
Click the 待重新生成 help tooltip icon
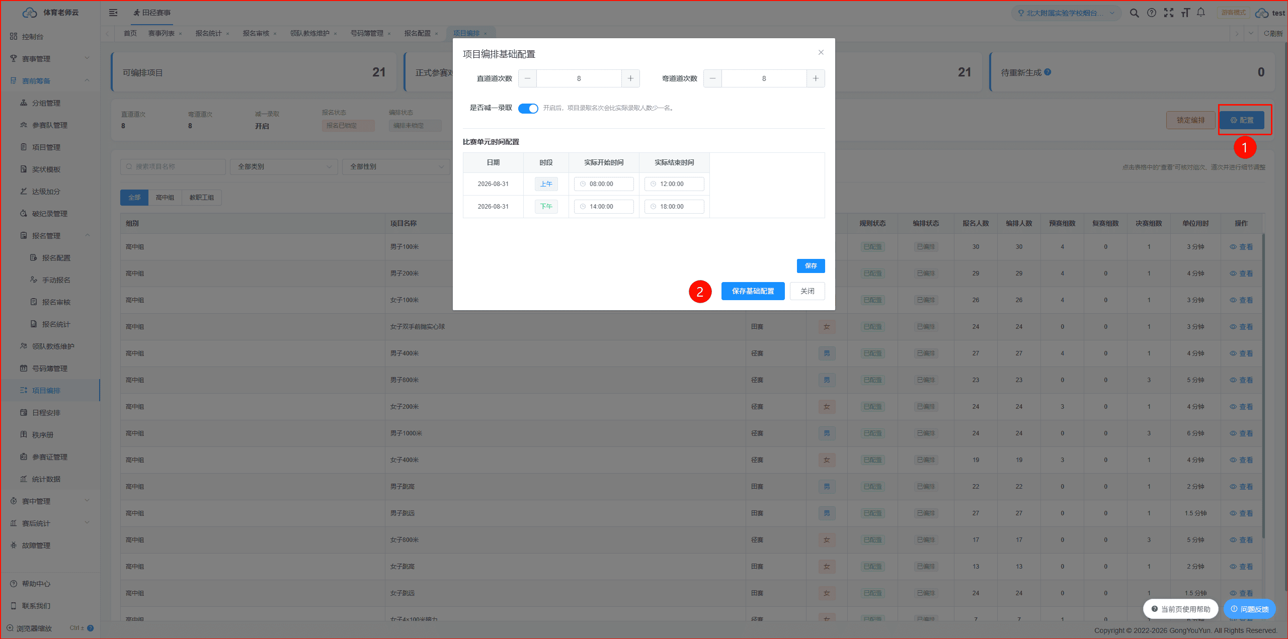click(x=1048, y=72)
